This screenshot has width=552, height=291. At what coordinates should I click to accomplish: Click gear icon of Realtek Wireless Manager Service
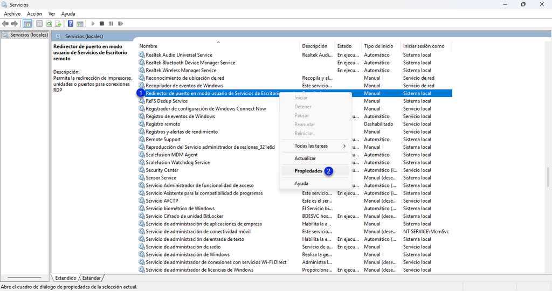(x=142, y=71)
